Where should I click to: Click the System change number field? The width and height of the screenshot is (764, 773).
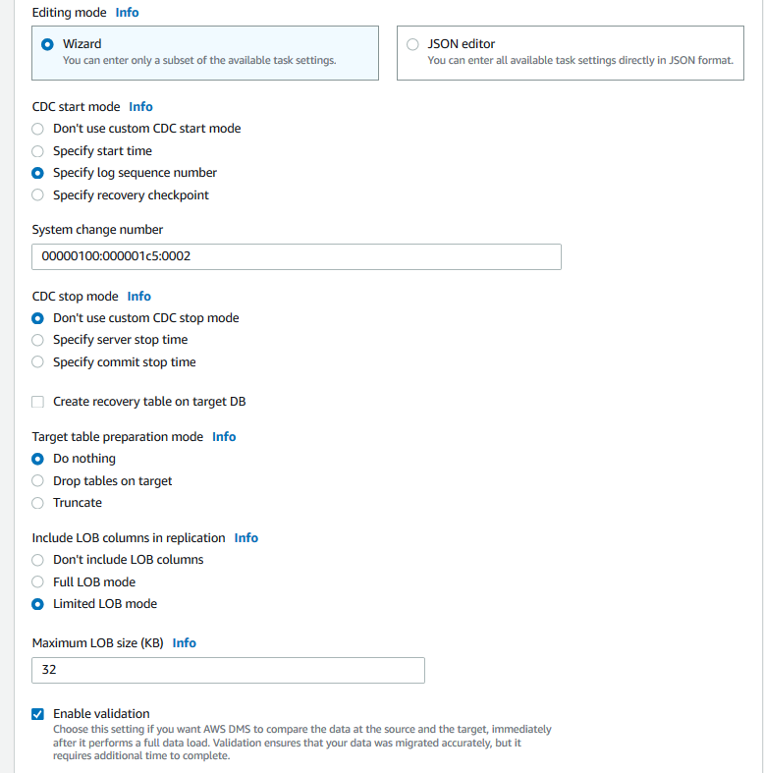click(x=296, y=257)
